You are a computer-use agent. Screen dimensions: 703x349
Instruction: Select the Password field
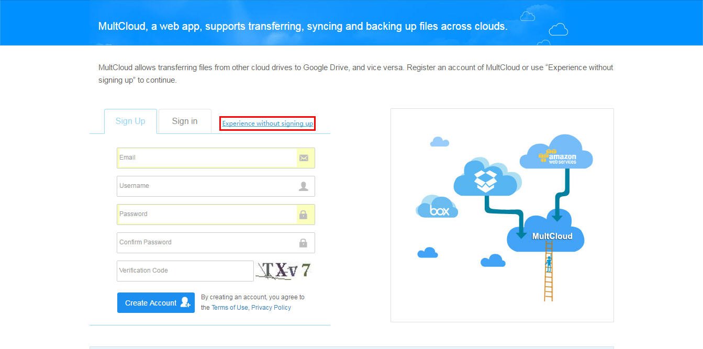click(216, 214)
